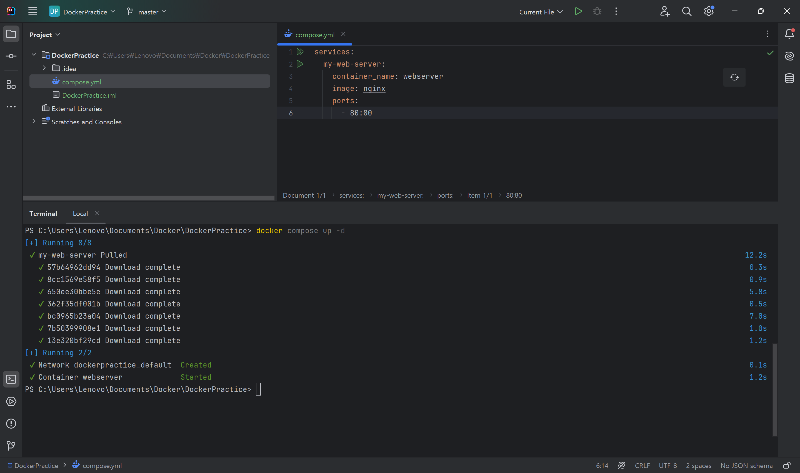The image size is (800, 473).
Task: Run all services gutter icon on line 1
Action: [300, 52]
